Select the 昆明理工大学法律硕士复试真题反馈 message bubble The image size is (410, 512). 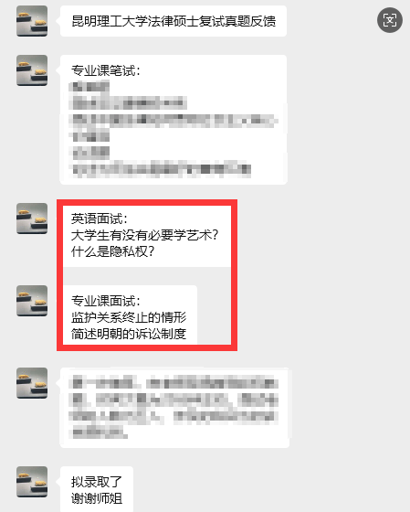[173, 21]
